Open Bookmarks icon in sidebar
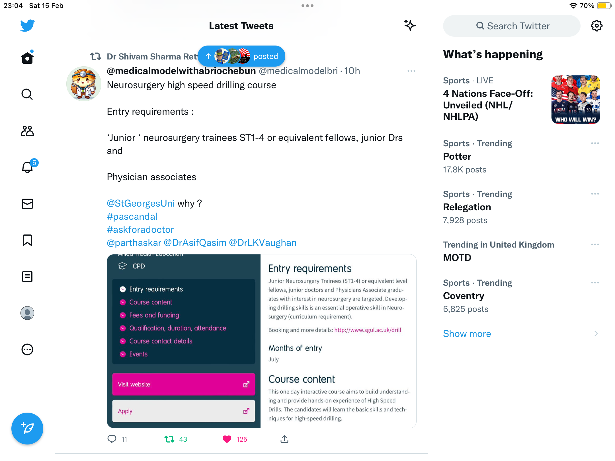 tap(27, 240)
